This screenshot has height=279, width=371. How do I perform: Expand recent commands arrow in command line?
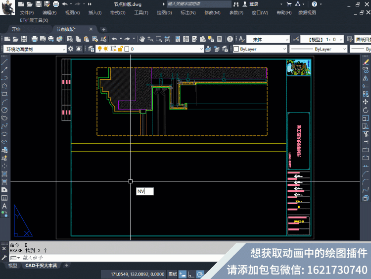click(x=19, y=258)
